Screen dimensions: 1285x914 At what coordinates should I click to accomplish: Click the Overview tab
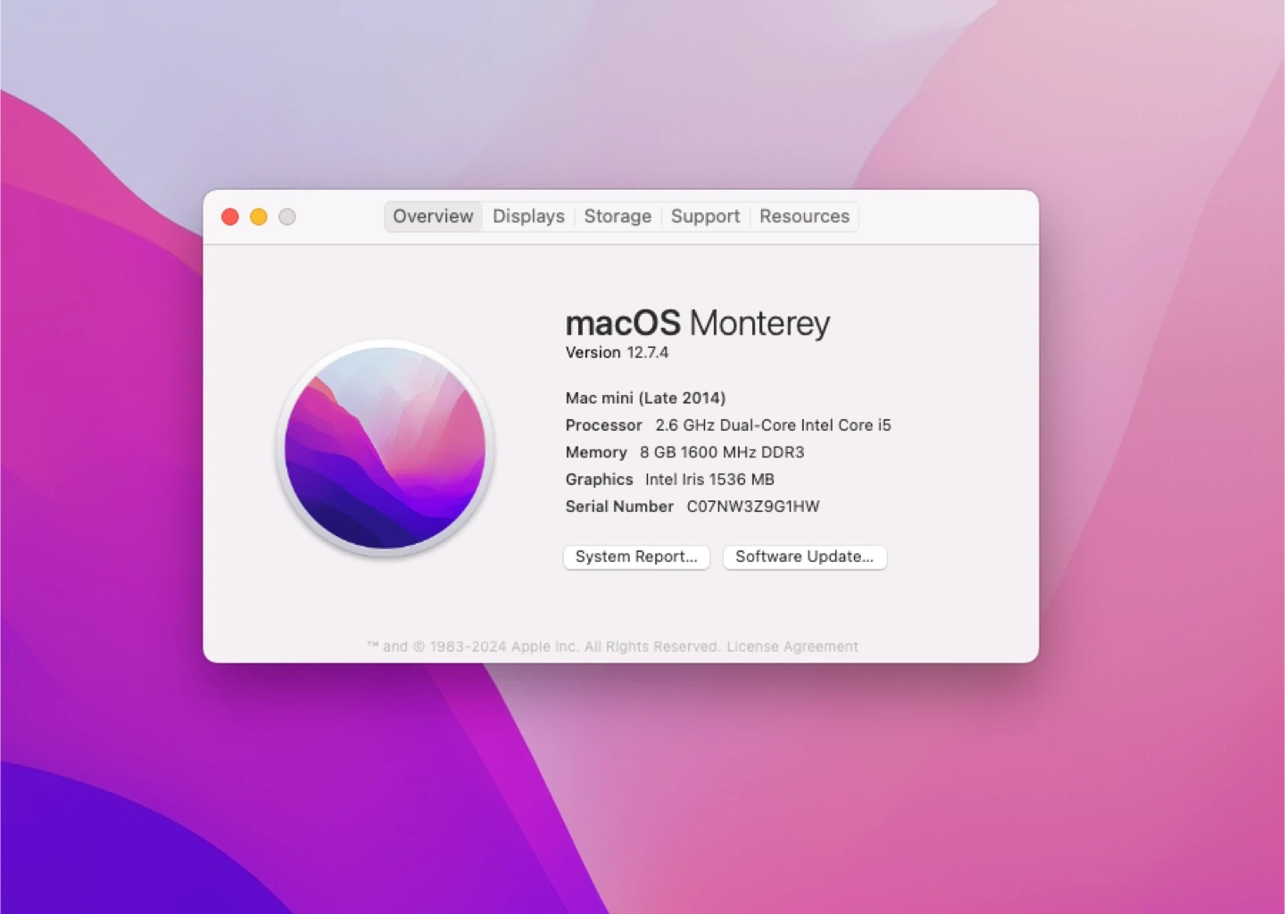[433, 217]
